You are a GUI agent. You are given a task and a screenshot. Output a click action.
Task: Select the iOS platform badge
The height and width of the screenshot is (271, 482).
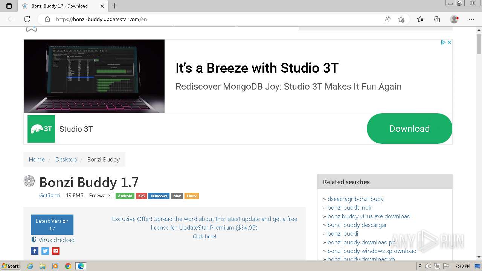141,196
